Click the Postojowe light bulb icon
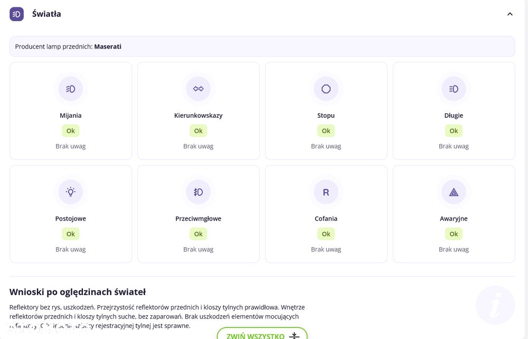528x339 pixels. pyautogui.click(x=70, y=192)
